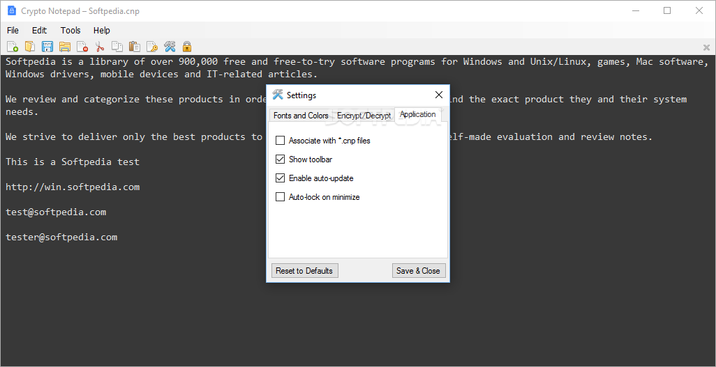Paste using the clipboard icon

134,47
